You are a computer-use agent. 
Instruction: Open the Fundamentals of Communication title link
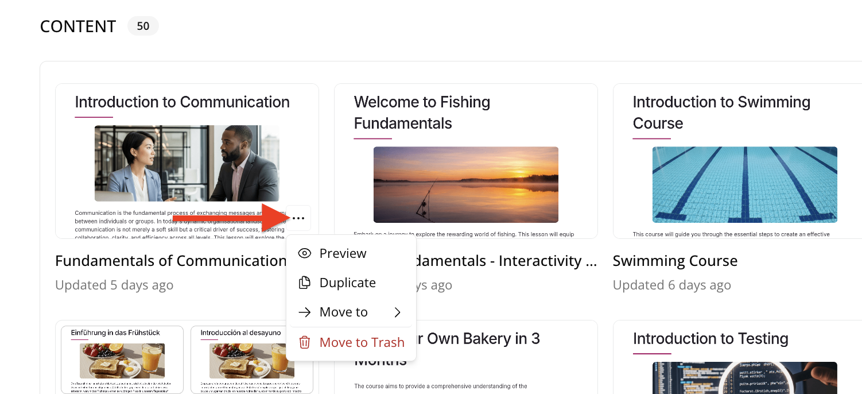(170, 261)
